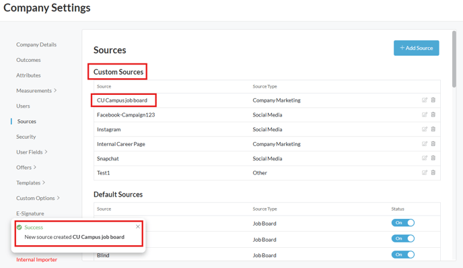Edit the Facebook-Campaign123 source
This screenshot has width=463, height=268.
coord(425,114)
